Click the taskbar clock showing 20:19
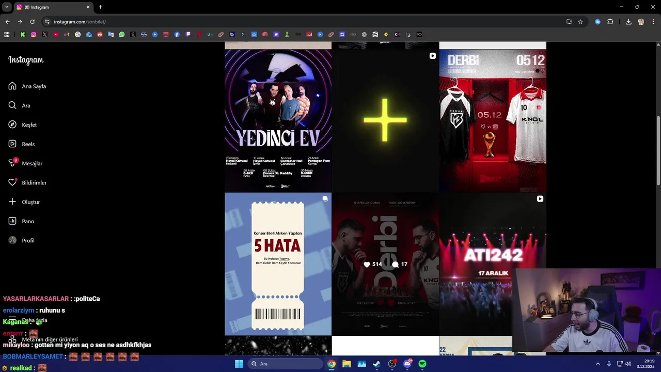The width and height of the screenshot is (661, 372). 646,364
